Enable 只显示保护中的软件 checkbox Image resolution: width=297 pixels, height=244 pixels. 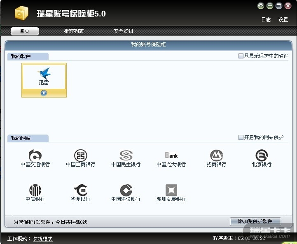pyautogui.click(x=241, y=56)
